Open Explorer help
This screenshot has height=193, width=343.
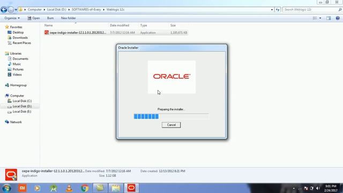338,18
